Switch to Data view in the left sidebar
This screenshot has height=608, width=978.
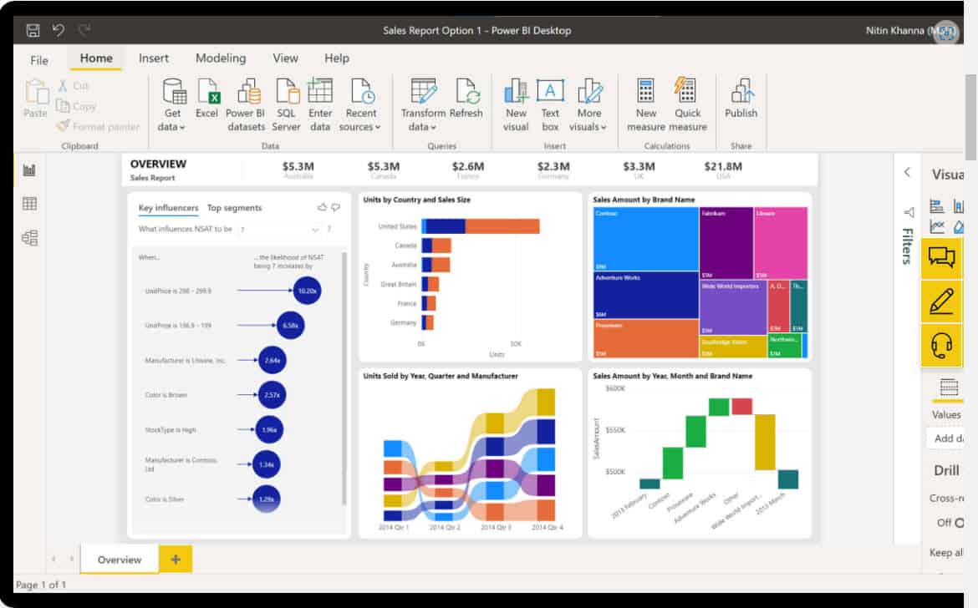pos(30,203)
